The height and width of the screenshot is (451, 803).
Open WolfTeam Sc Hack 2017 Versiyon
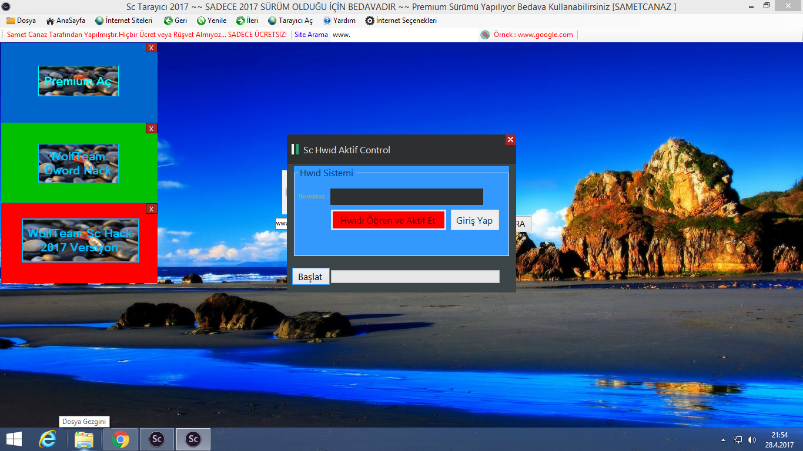81,240
